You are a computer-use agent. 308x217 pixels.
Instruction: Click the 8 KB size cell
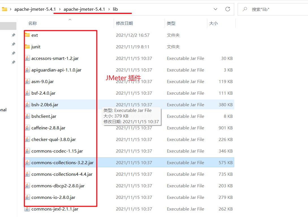228,116
